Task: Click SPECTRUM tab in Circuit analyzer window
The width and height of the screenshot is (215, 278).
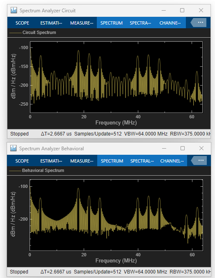Action: (112, 23)
